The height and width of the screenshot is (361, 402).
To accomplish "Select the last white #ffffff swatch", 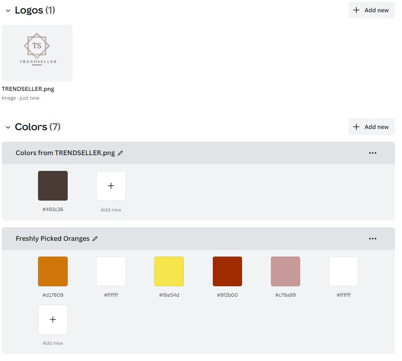I will [x=343, y=271].
